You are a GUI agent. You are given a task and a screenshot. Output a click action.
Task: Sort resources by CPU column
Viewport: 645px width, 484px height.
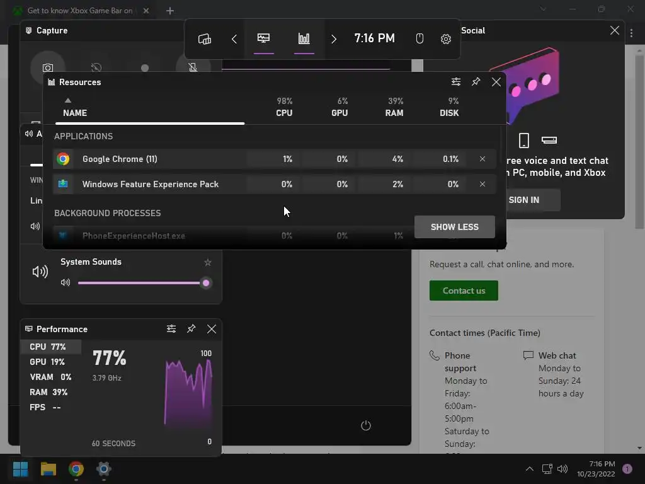(284, 113)
